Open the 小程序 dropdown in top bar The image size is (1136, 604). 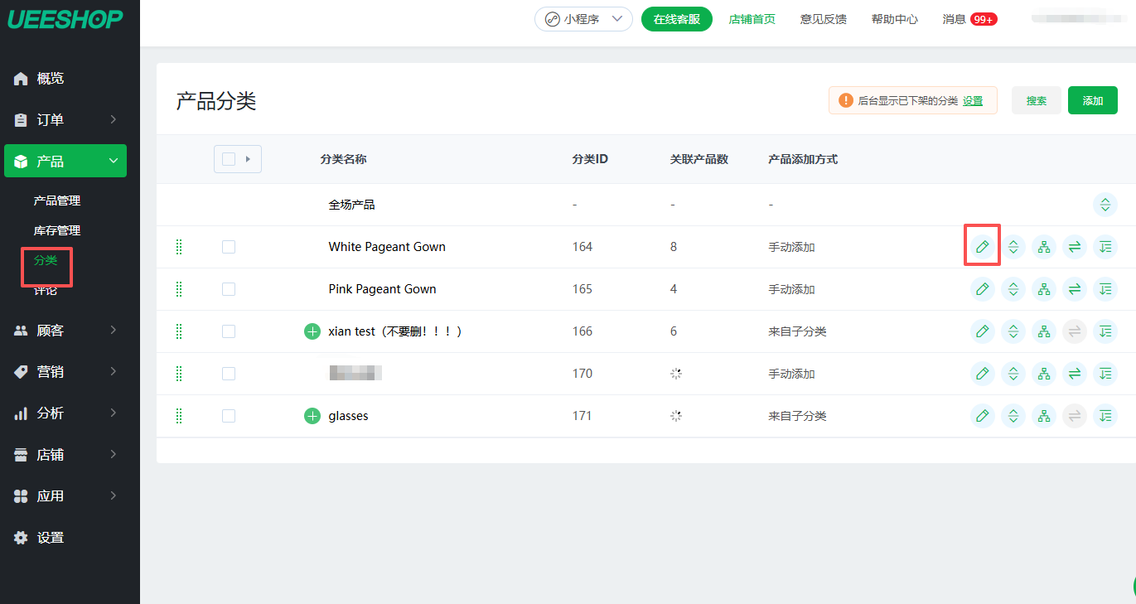pyautogui.click(x=583, y=19)
